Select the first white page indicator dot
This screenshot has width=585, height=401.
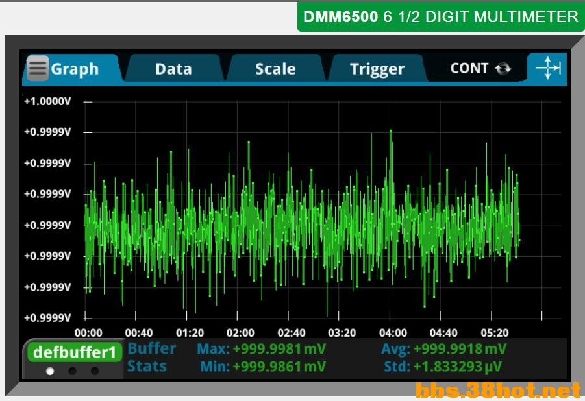coord(50,371)
